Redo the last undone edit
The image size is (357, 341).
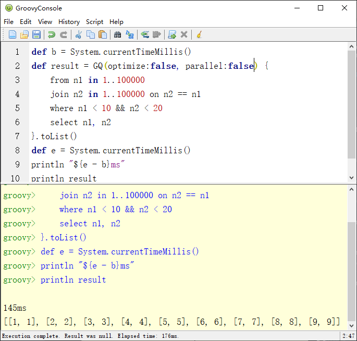click(64, 34)
